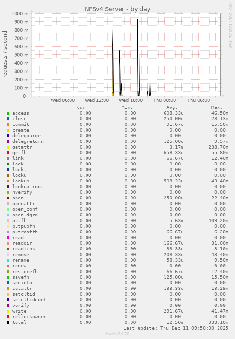The height and width of the screenshot is (339, 235).
Task: Click the open_conf legend label
Action: tap(25, 209)
